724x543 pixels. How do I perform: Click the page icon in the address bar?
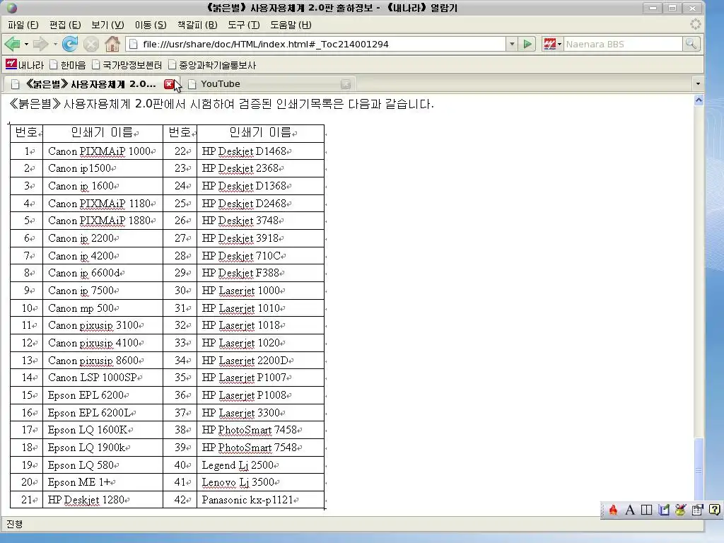[x=134, y=45]
